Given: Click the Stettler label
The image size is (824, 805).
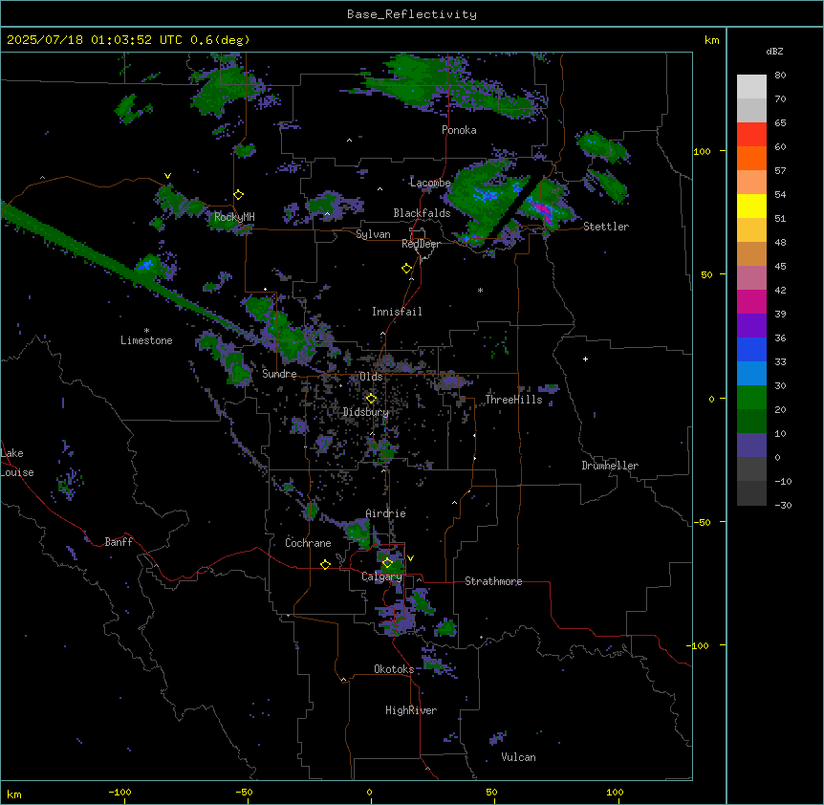Looking at the screenshot, I should point(606,227).
